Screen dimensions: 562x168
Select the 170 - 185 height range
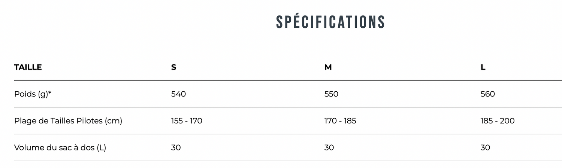(340, 121)
